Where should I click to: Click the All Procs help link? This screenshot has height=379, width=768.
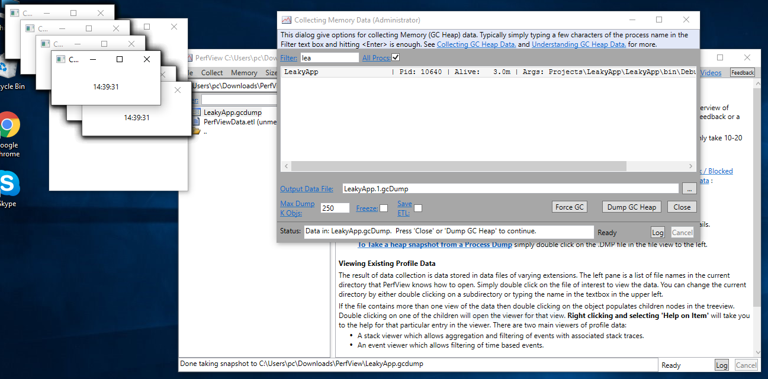coord(376,58)
